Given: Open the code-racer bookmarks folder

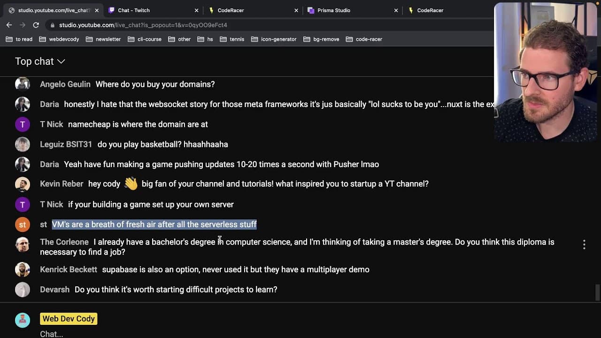Looking at the screenshot, I should [364, 39].
